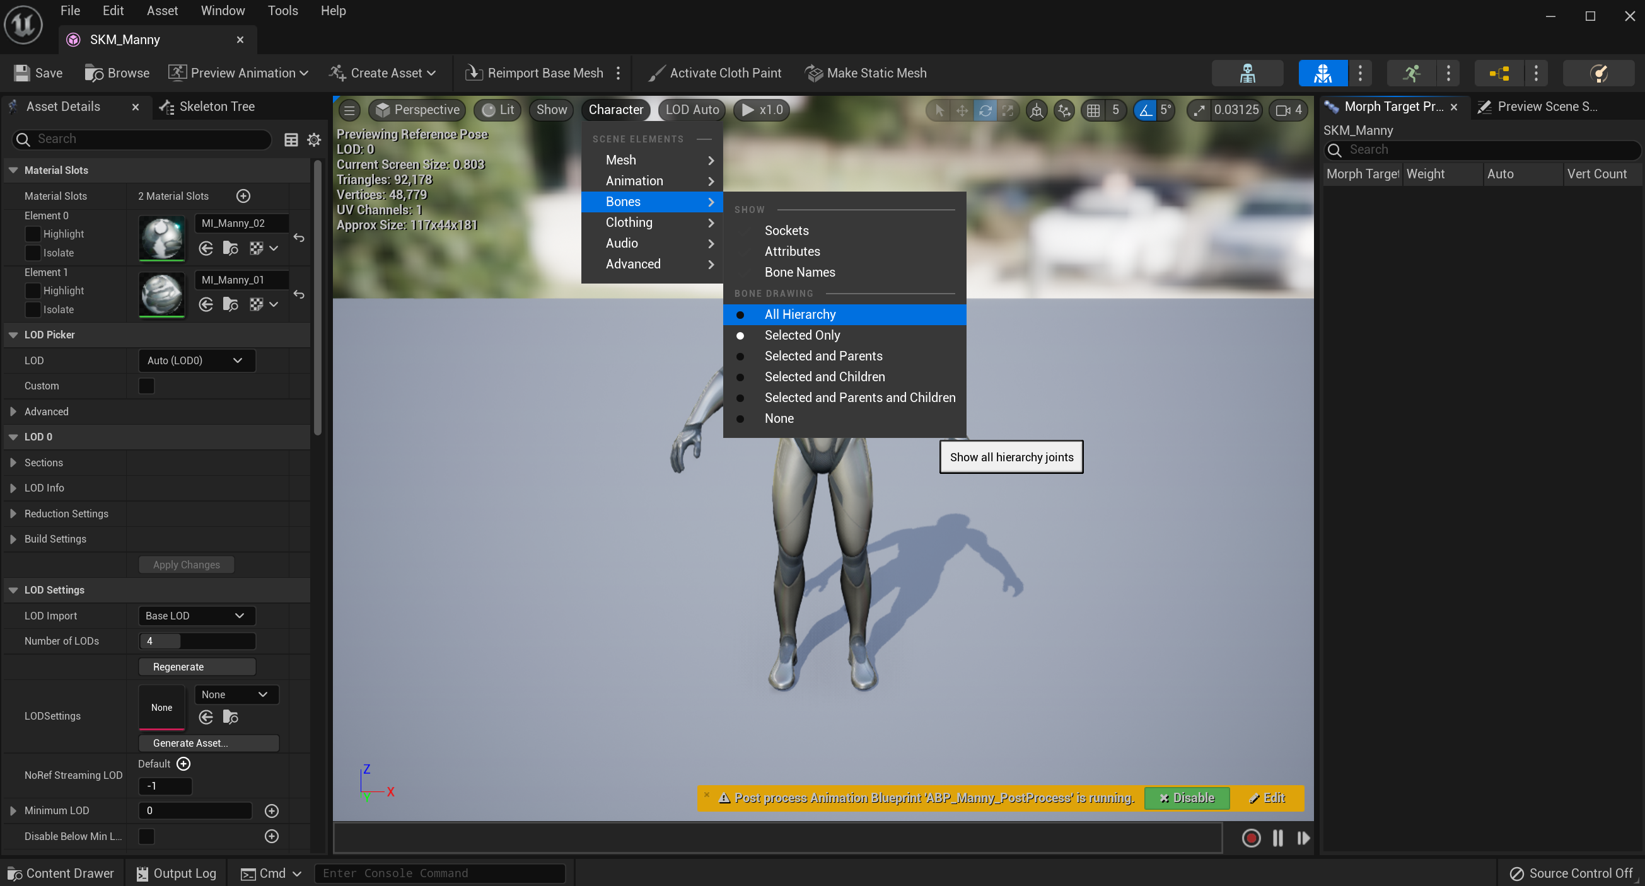1645x886 pixels.
Task: Toggle scale snapping icon
Action: [1199, 110]
